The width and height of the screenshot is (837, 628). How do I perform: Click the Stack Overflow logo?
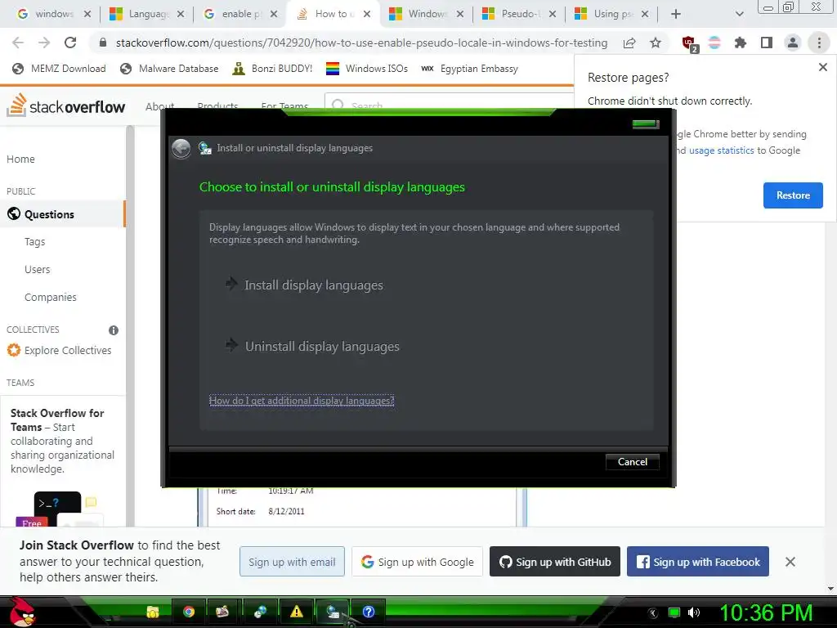click(65, 105)
